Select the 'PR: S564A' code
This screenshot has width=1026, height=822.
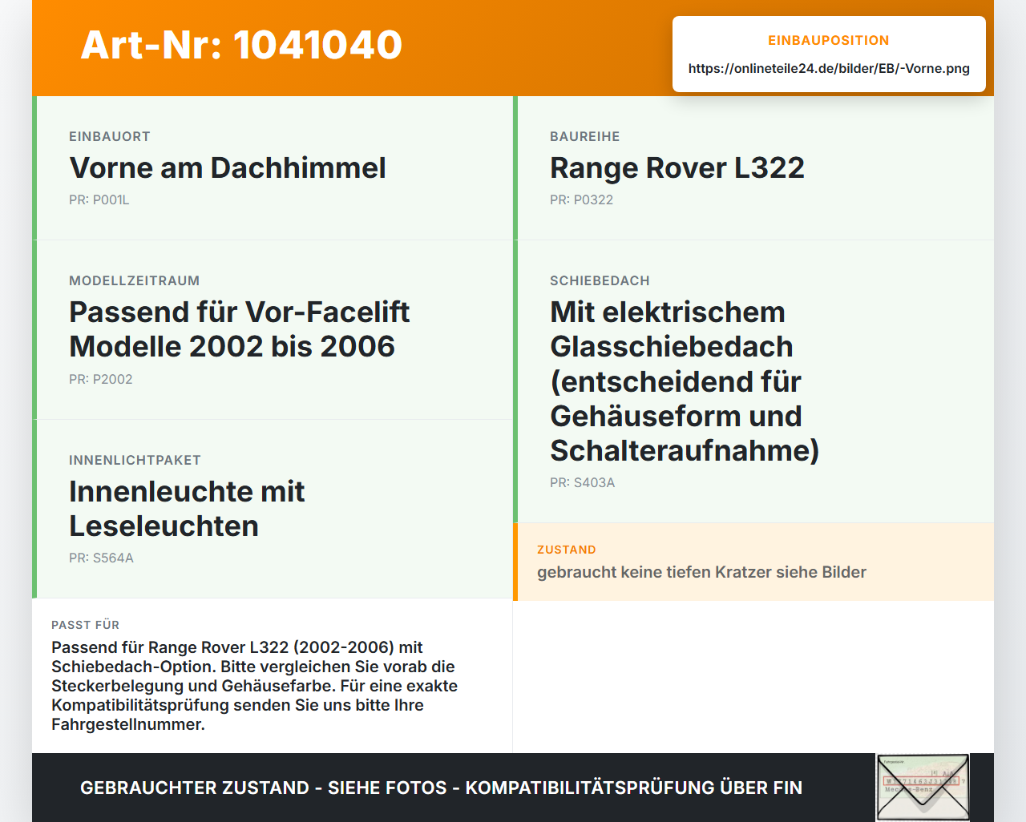coord(101,558)
